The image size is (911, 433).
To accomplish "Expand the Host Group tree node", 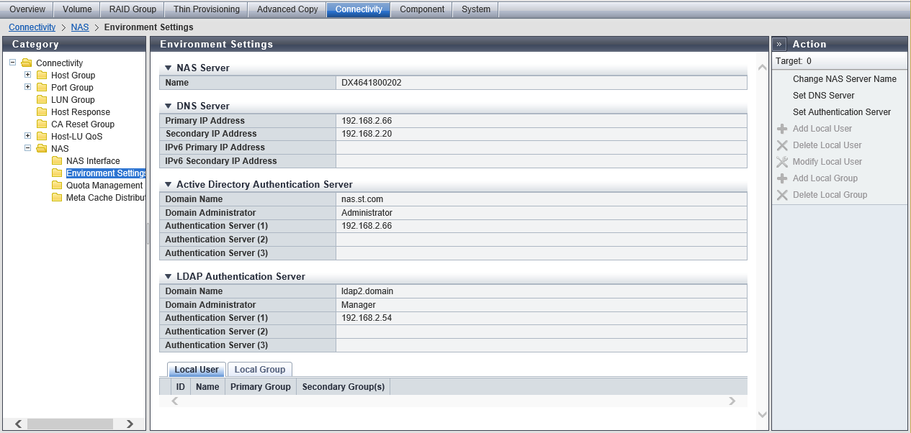I will 28,75.
